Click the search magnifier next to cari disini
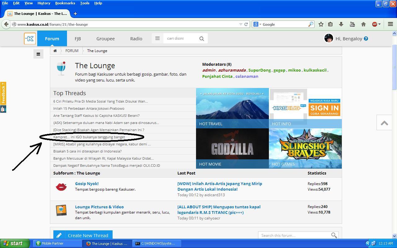Image resolution: width=397 pixels, height=248 pixels. (202, 39)
